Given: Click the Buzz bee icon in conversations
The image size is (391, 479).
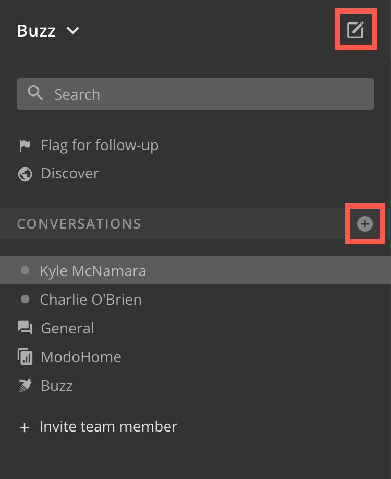Looking at the screenshot, I should [x=25, y=386].
